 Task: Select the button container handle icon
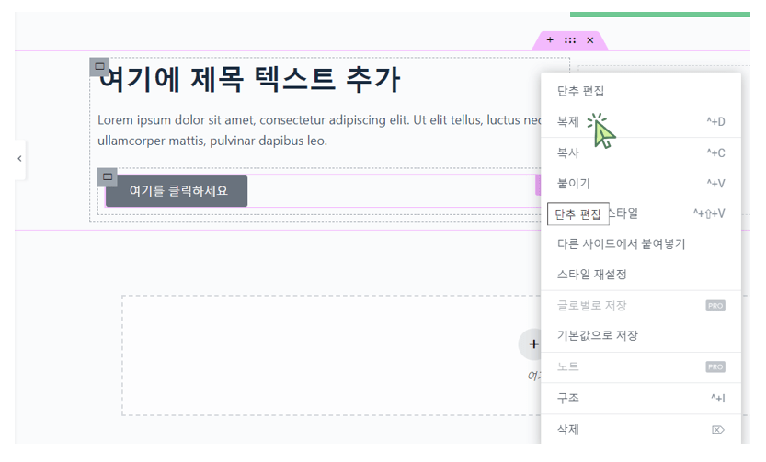108,177
